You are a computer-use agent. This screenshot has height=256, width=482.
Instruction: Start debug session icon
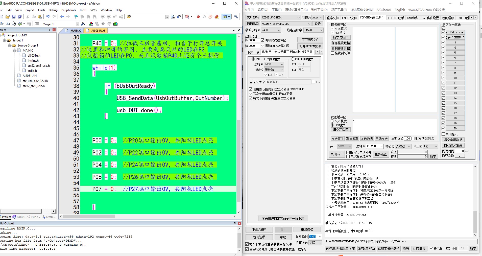point(187,17)
